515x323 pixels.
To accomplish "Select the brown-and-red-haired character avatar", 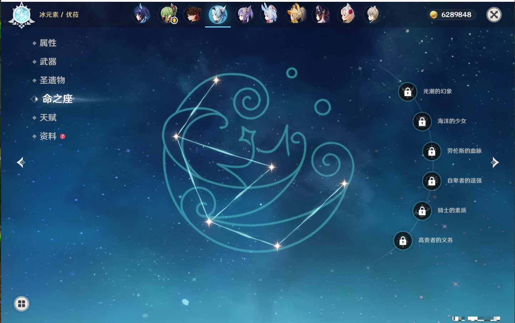I will [193, 14].
